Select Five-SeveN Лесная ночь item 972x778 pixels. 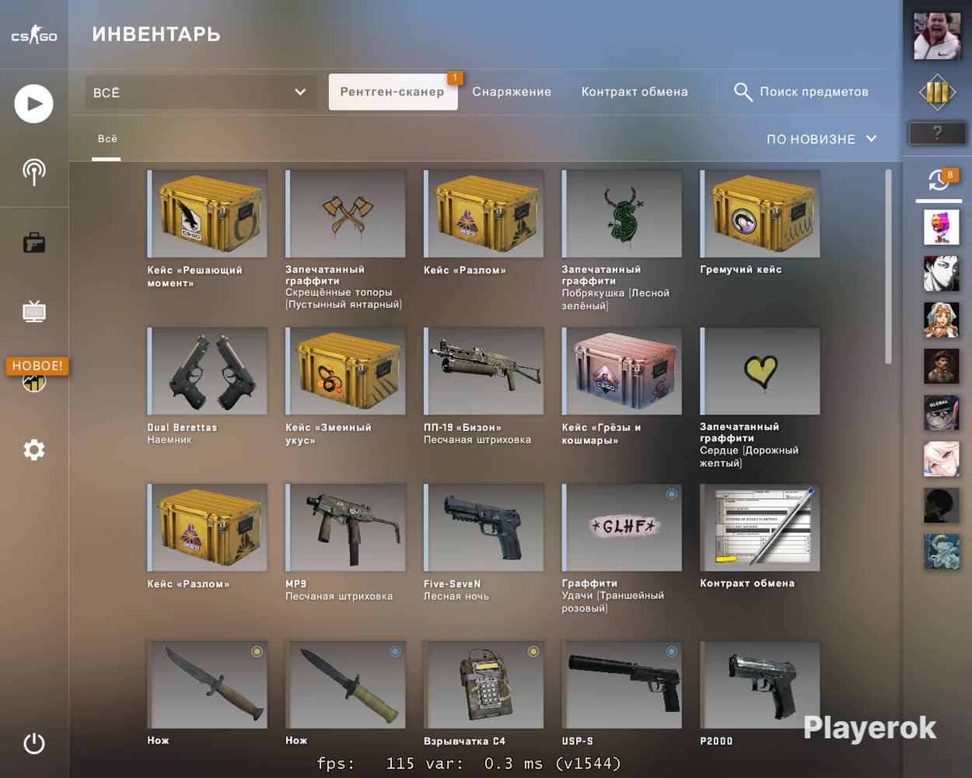[484, 527]
